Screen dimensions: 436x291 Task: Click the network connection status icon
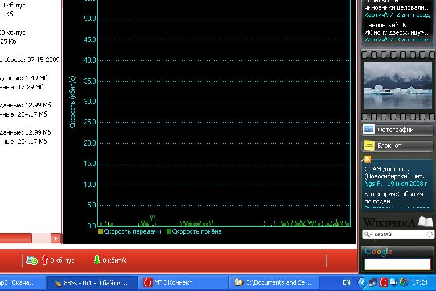tap(32, 260)
